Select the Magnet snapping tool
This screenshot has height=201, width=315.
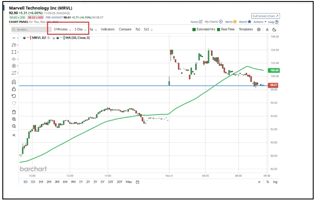pos(14,83)
